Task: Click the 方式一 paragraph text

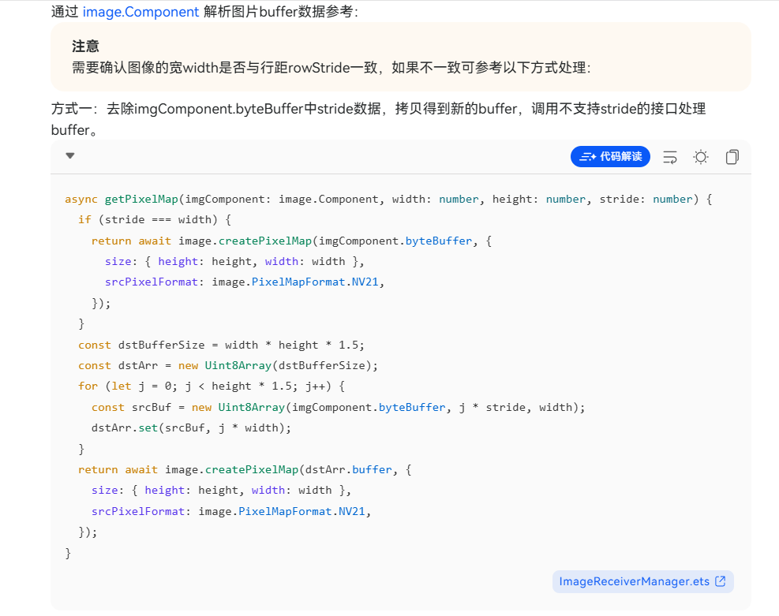Action: pos(378,119)
